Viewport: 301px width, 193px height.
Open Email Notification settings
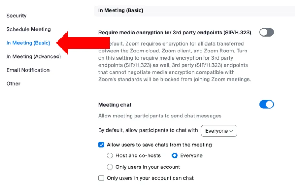28,70
